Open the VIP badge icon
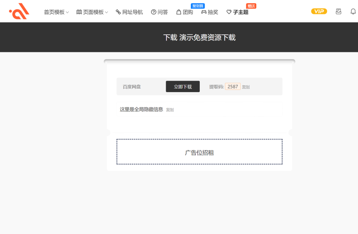 pyautogui.click(x=319, y=11)
